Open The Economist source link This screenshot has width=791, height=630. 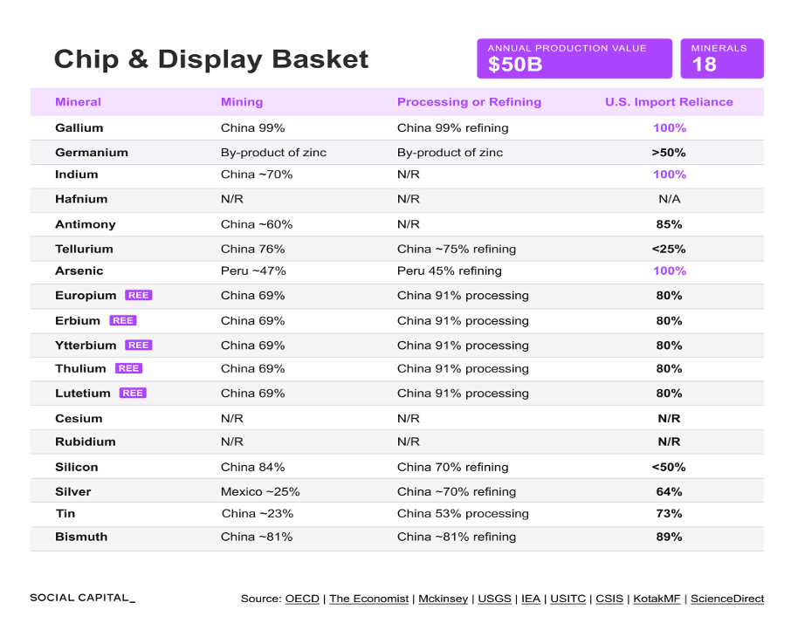coord(368,599)
